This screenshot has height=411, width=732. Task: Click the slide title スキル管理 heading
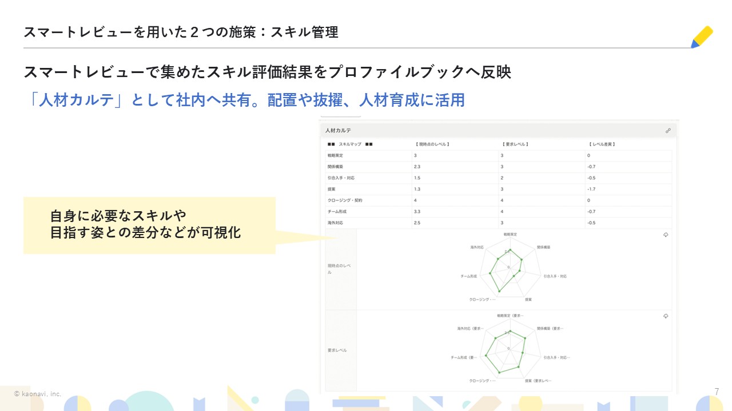(181, 32)
